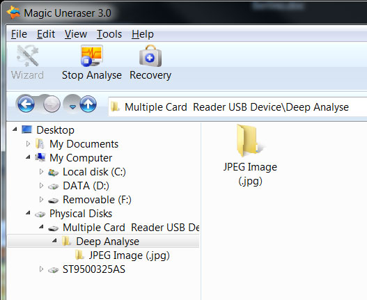The height and width of the screenshot is (300, 367).
Task: Navigate up one level with up arrow
Action: (x=88, y=104)
